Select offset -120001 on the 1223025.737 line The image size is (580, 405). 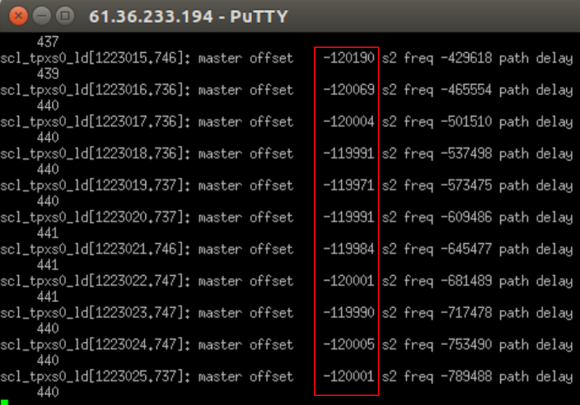[349, 377]
